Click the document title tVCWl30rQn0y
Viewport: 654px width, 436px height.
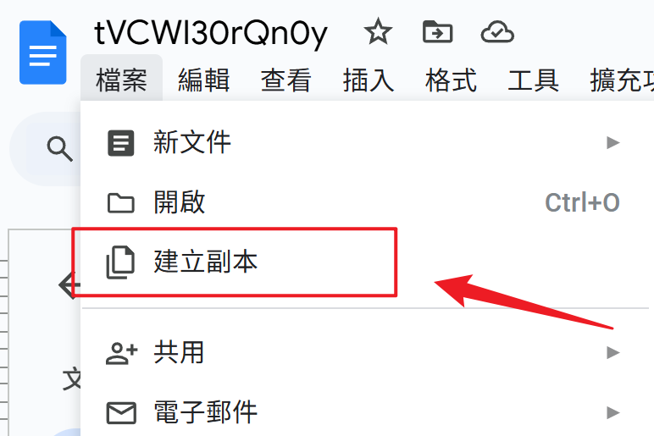click(211, 33)
